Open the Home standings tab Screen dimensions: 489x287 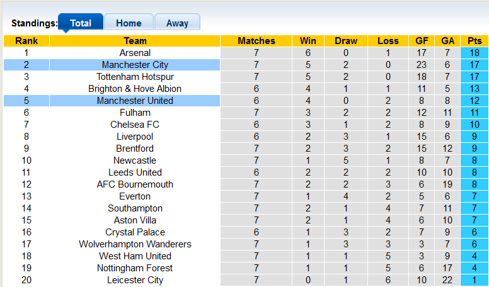129,23
